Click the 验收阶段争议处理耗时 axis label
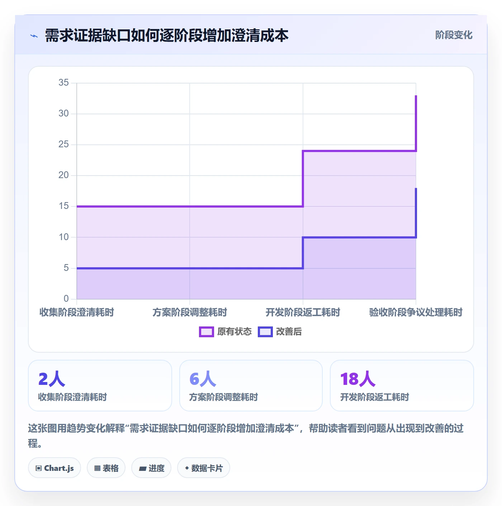Screen dimensions: 502x506 (x=416, y=312)
